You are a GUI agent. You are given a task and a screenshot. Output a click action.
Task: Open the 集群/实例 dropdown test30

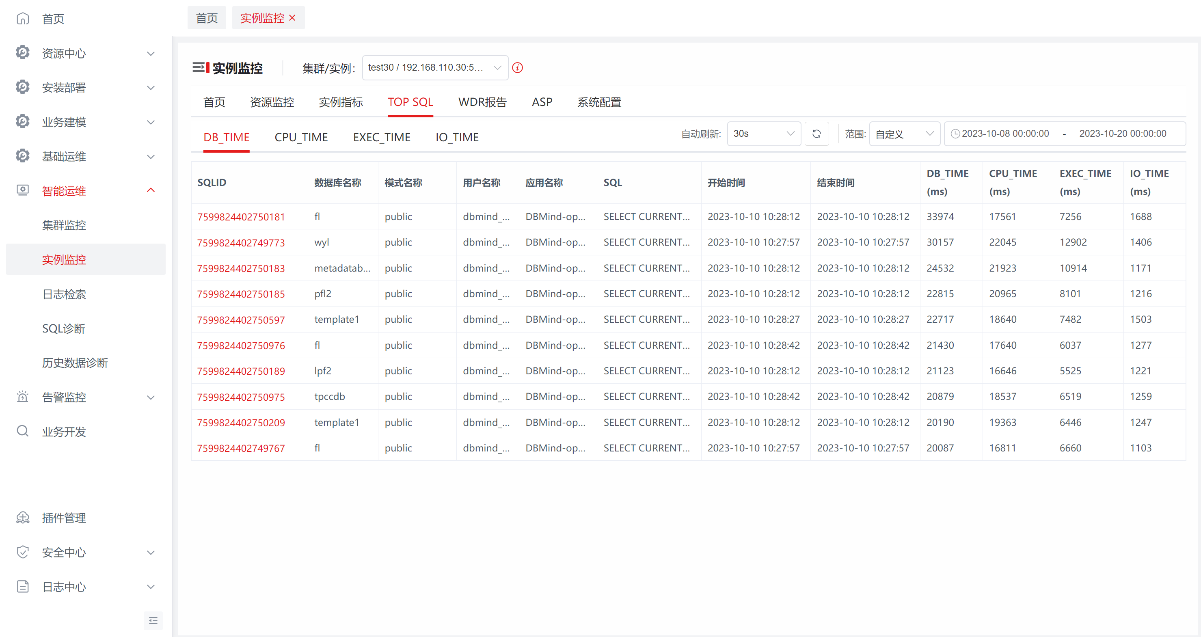(x=435, y=68)
